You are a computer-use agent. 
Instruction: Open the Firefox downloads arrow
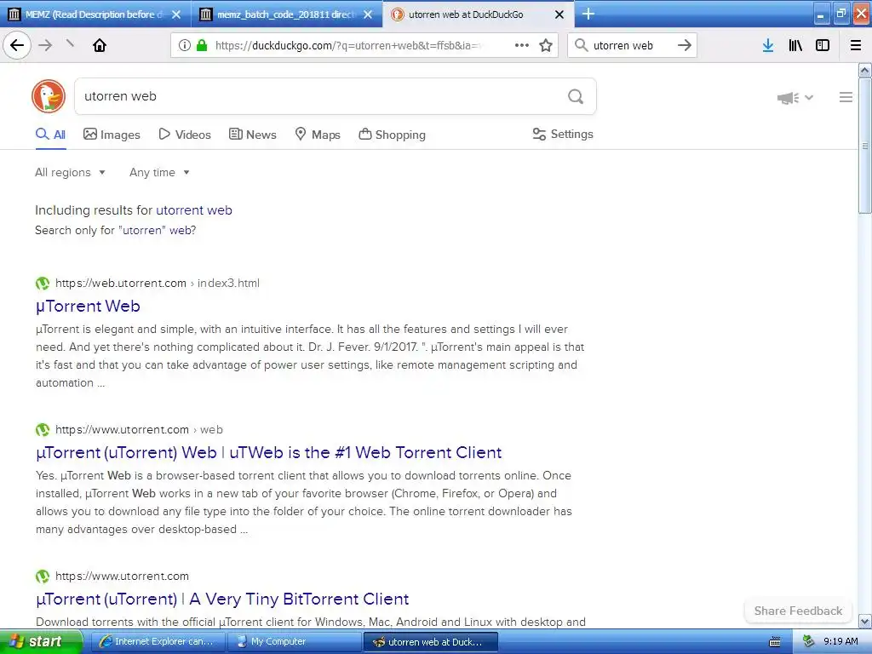pos(768,45)
